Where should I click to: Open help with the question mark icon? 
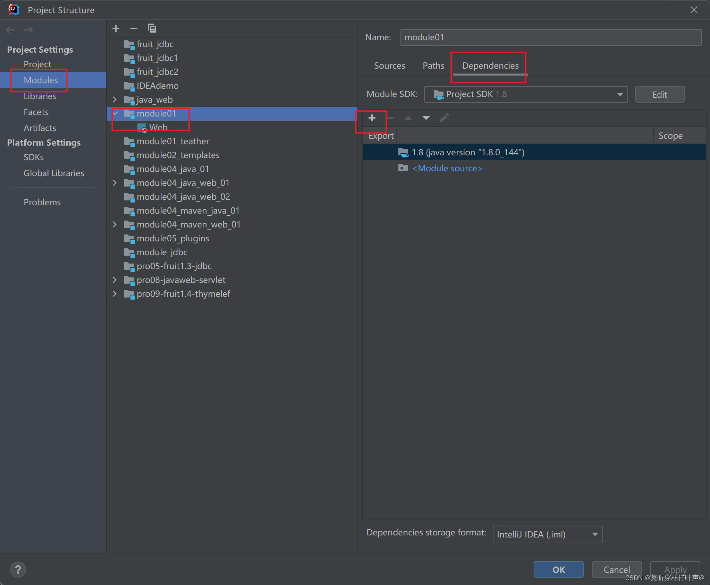pos(18,569)
